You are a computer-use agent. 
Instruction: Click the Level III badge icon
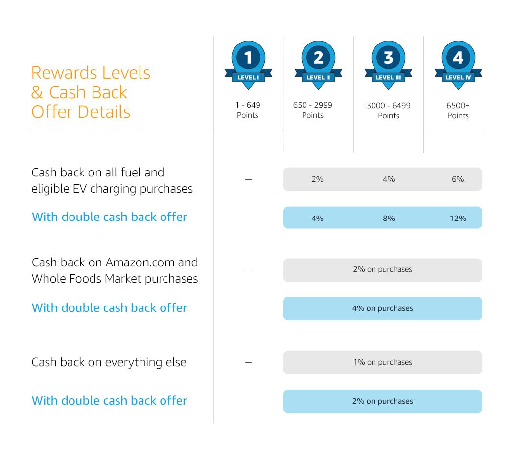coord(388,65)
